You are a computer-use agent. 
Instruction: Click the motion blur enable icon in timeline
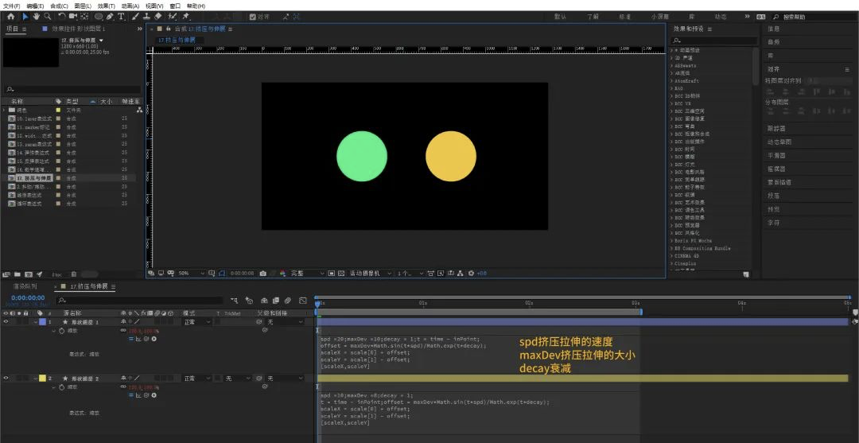click(288, 300)
